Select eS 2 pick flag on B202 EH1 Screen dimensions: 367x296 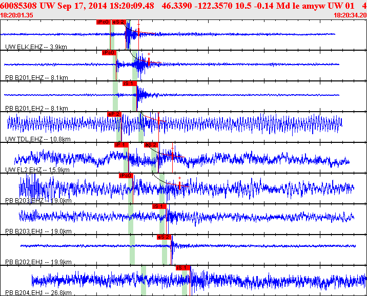point(164,237)
